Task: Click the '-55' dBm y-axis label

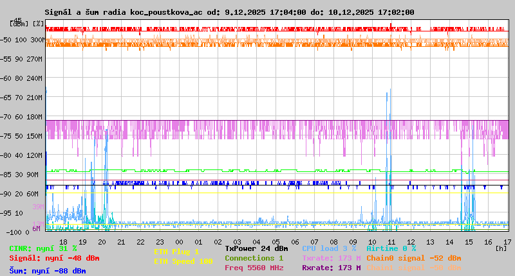Action: 6,59
